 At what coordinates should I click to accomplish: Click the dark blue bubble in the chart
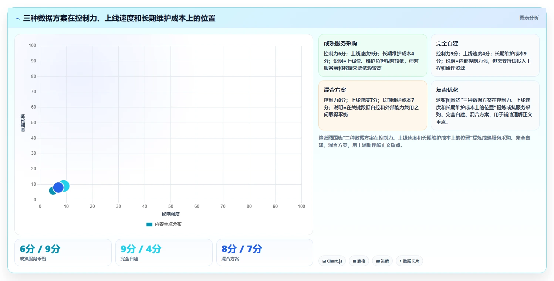(58, 188)
